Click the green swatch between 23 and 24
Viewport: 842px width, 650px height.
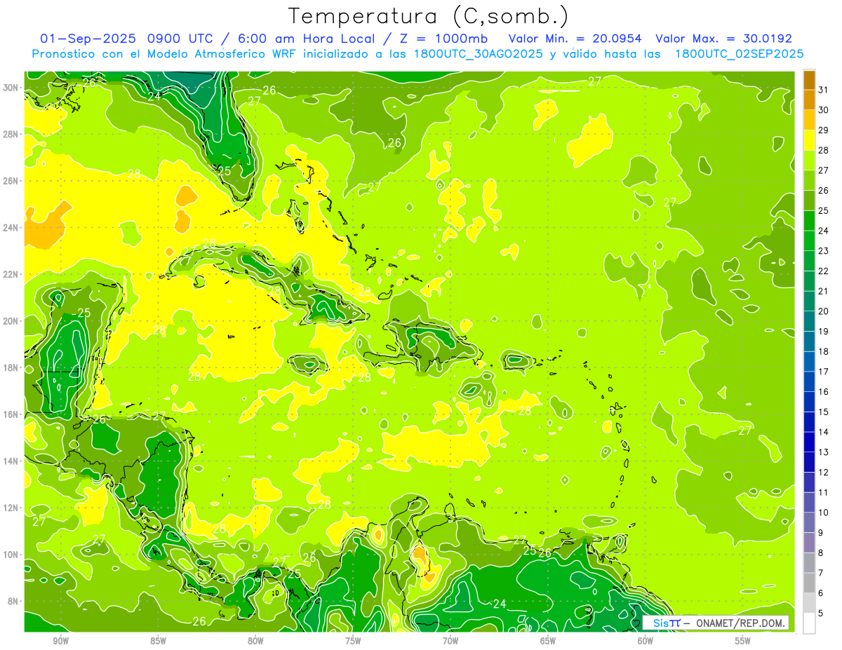(x=809, y=241)
